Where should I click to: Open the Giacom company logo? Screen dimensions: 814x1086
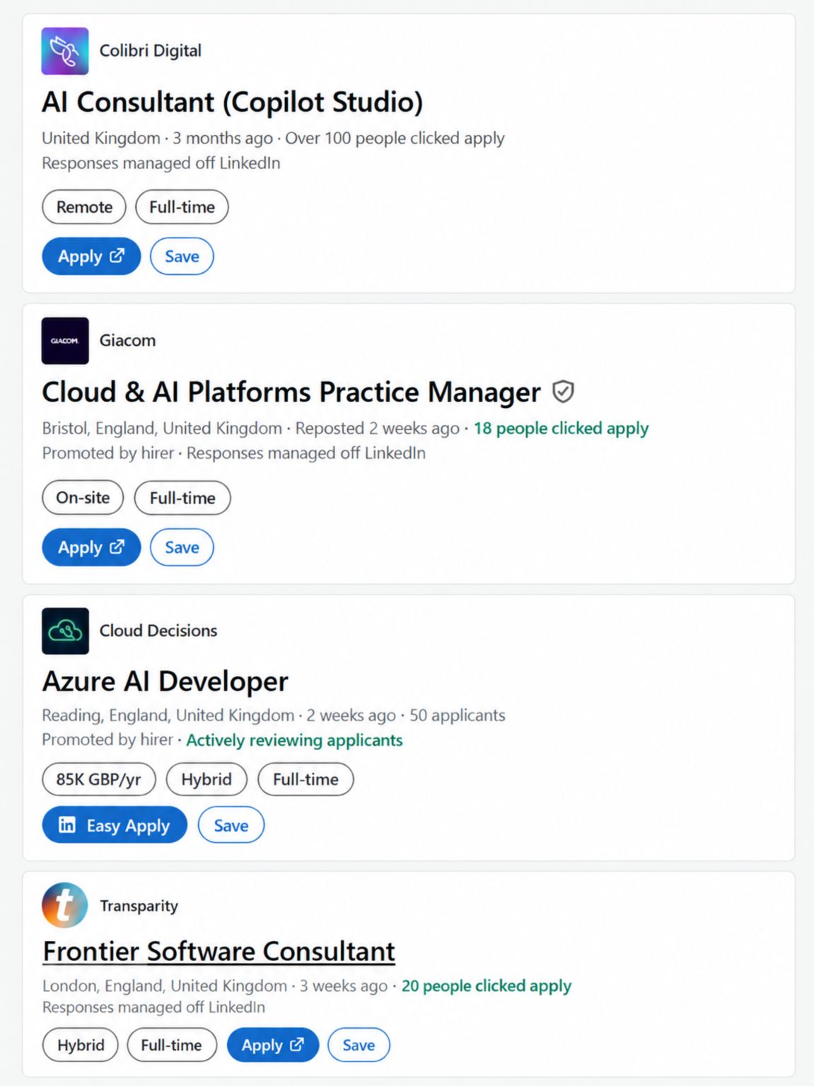tap(65, 341)
